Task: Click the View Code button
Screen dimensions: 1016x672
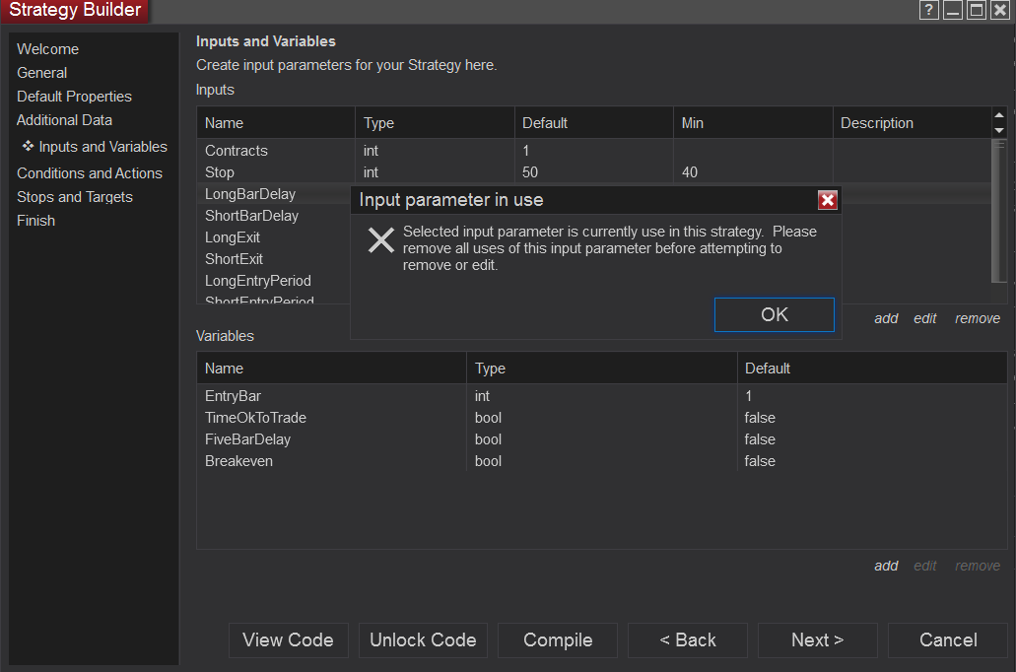Action: coord(288,640)
